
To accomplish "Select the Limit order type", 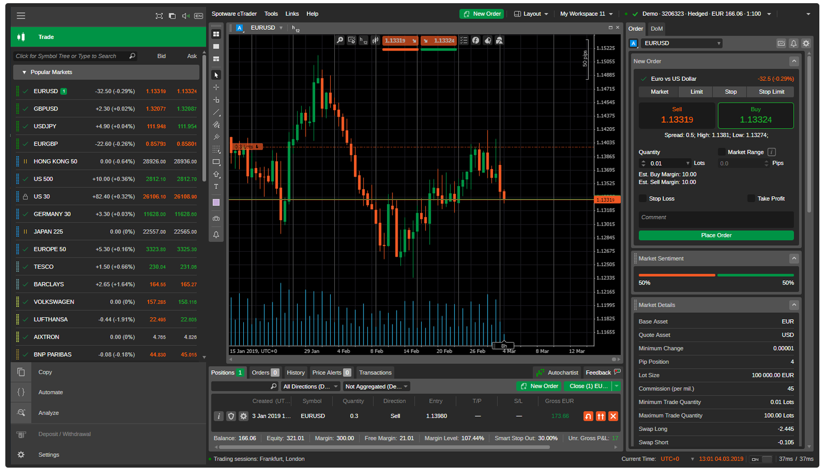I will [x=696, y=92].
